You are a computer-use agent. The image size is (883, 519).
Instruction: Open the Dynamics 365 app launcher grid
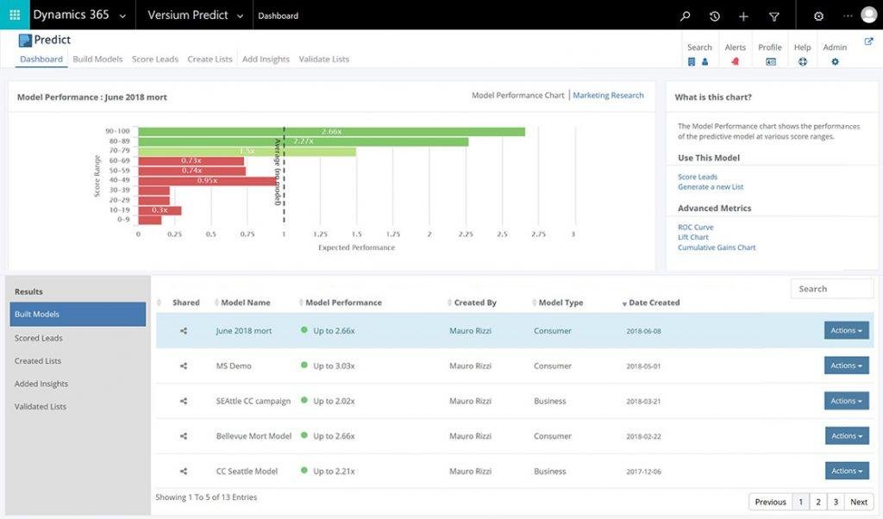[15, 15]
